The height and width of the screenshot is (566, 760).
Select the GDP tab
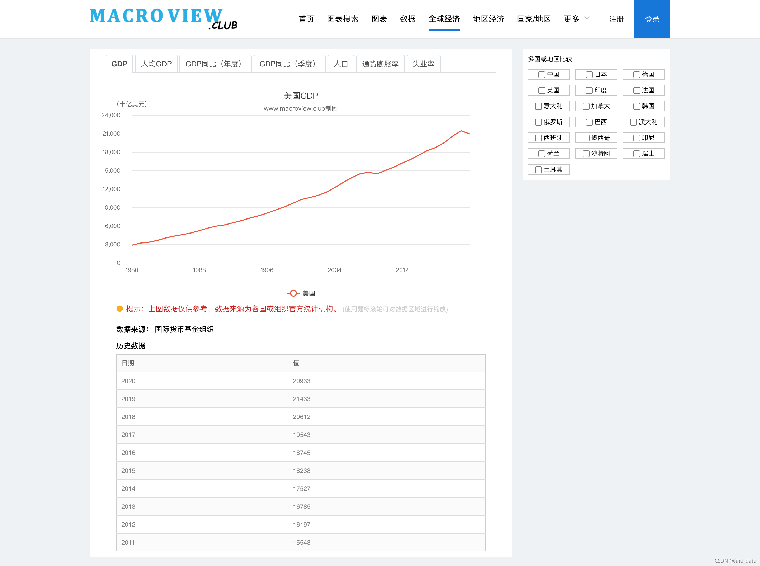click(119, 64)
